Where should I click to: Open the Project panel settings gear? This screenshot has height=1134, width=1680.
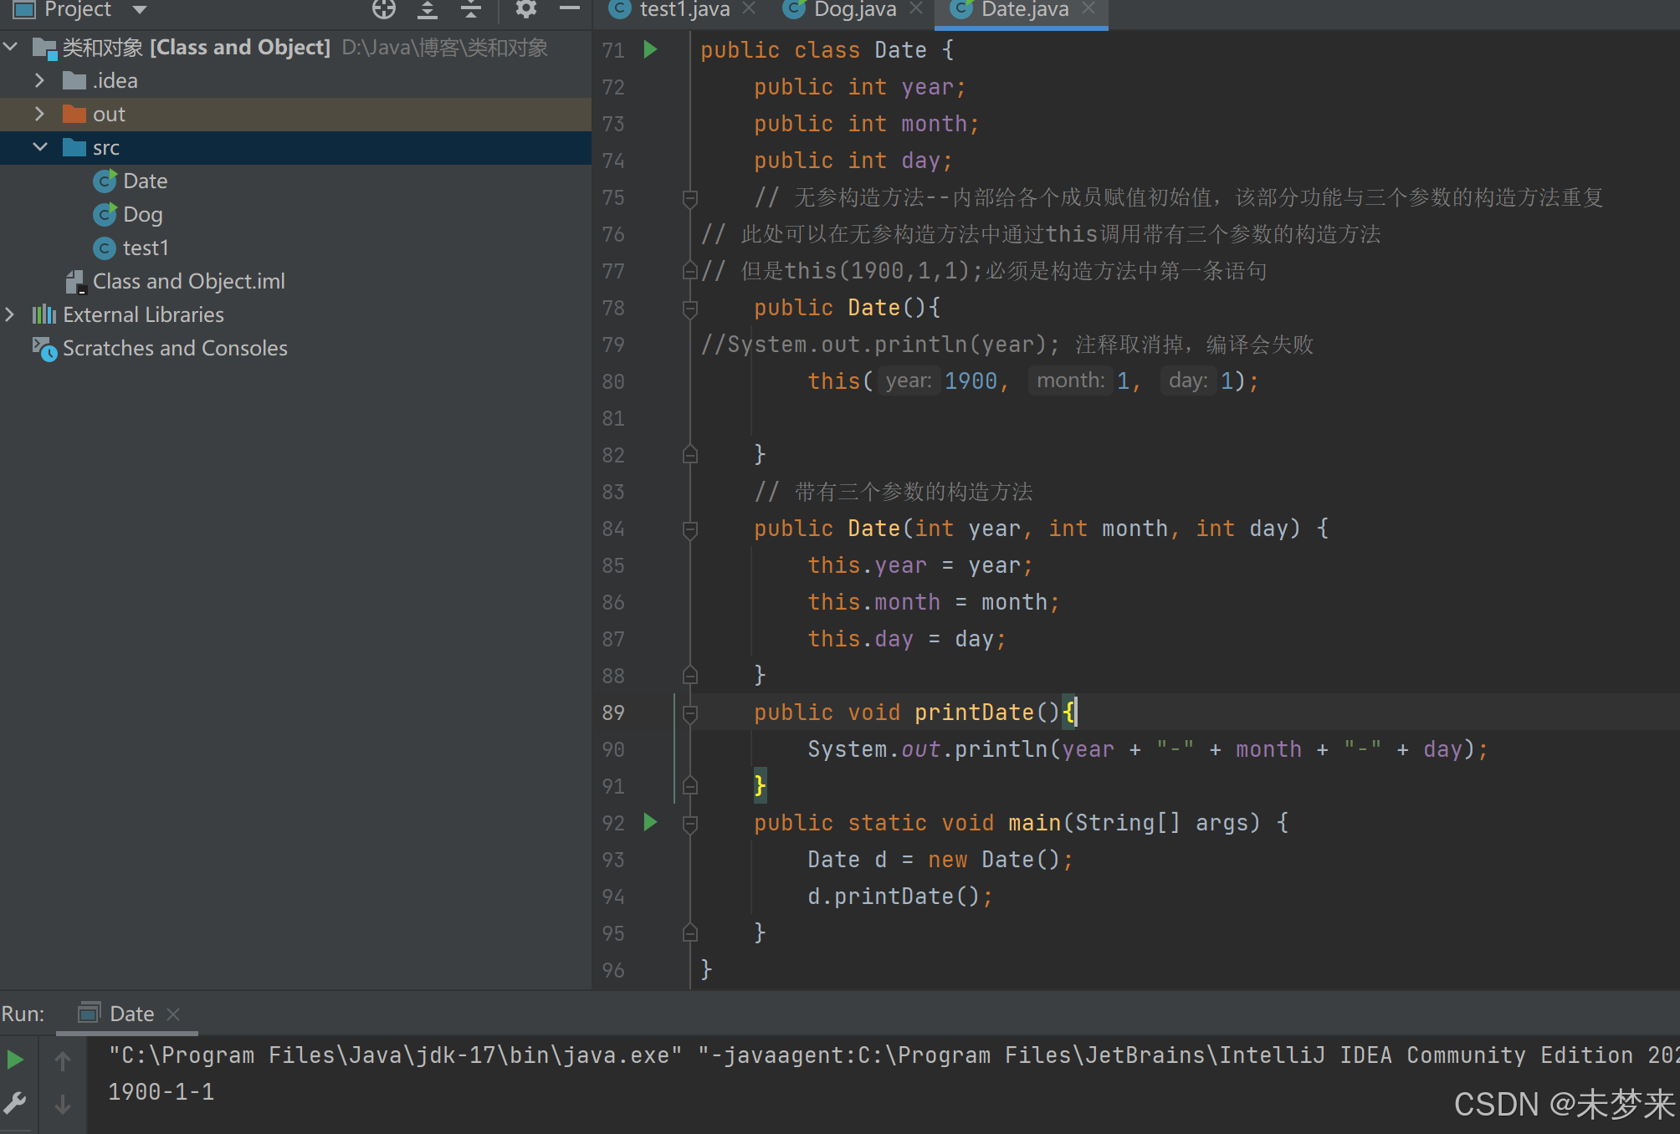(x=525, y=9)
